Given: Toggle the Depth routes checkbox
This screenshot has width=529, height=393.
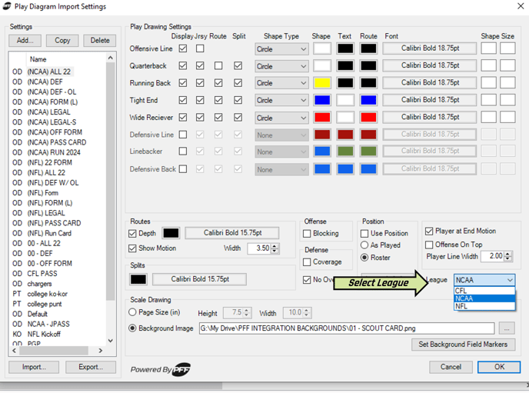Looking at the screenshot, I should tap(132, 234).
